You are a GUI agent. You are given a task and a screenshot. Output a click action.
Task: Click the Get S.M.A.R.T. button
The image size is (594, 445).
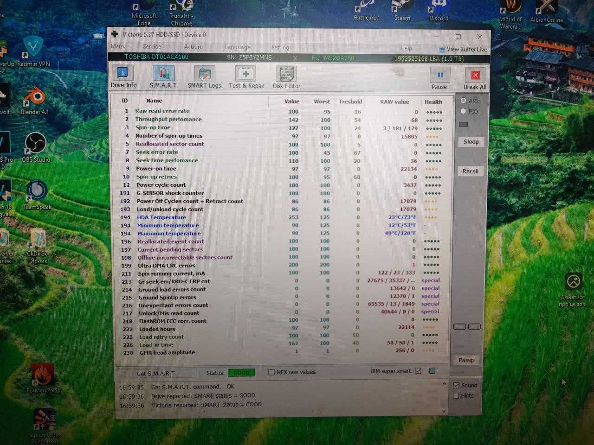pos(156,373)
